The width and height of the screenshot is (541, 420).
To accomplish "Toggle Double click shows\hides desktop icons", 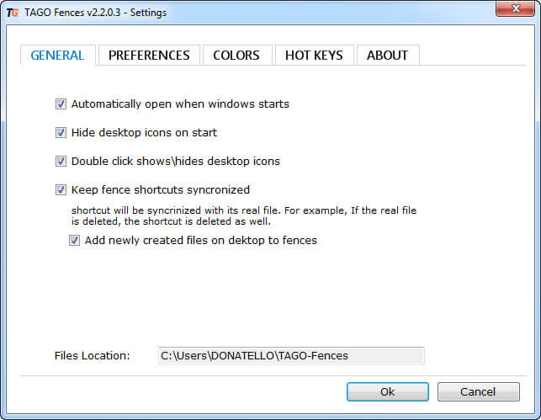I will pos(61,161).
